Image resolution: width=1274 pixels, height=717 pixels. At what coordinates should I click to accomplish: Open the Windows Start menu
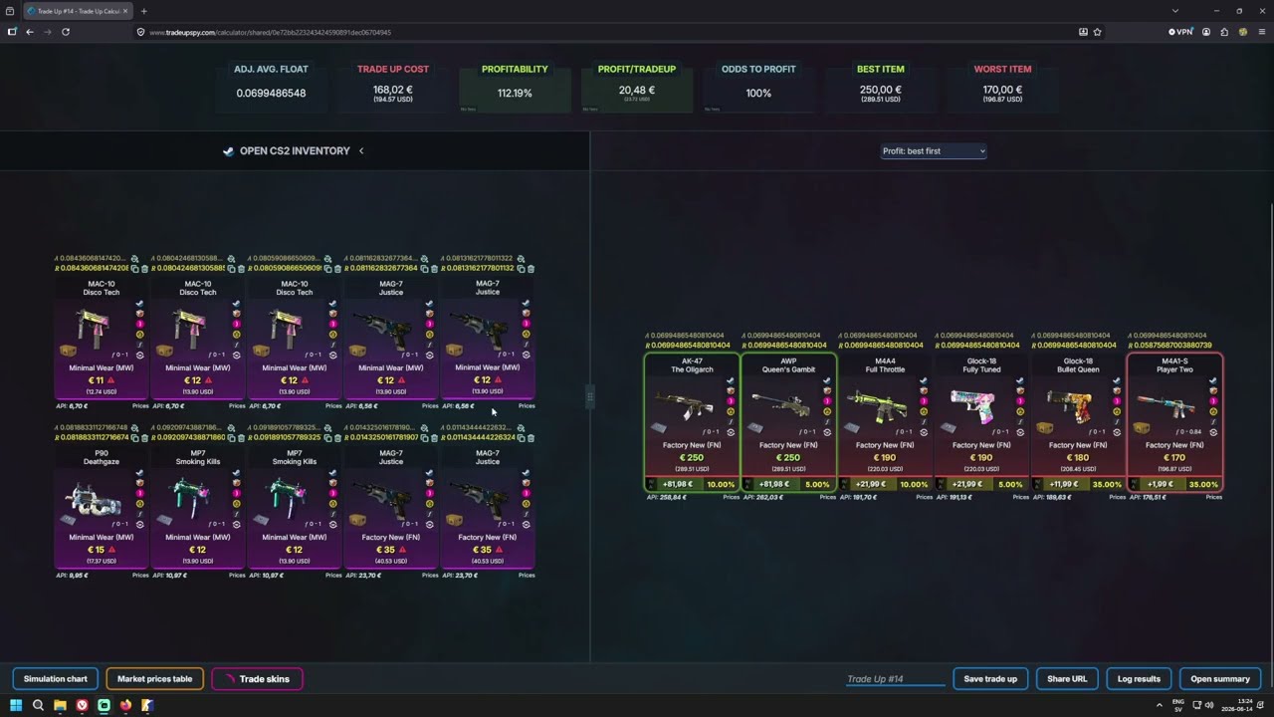(x=16, y=705)
